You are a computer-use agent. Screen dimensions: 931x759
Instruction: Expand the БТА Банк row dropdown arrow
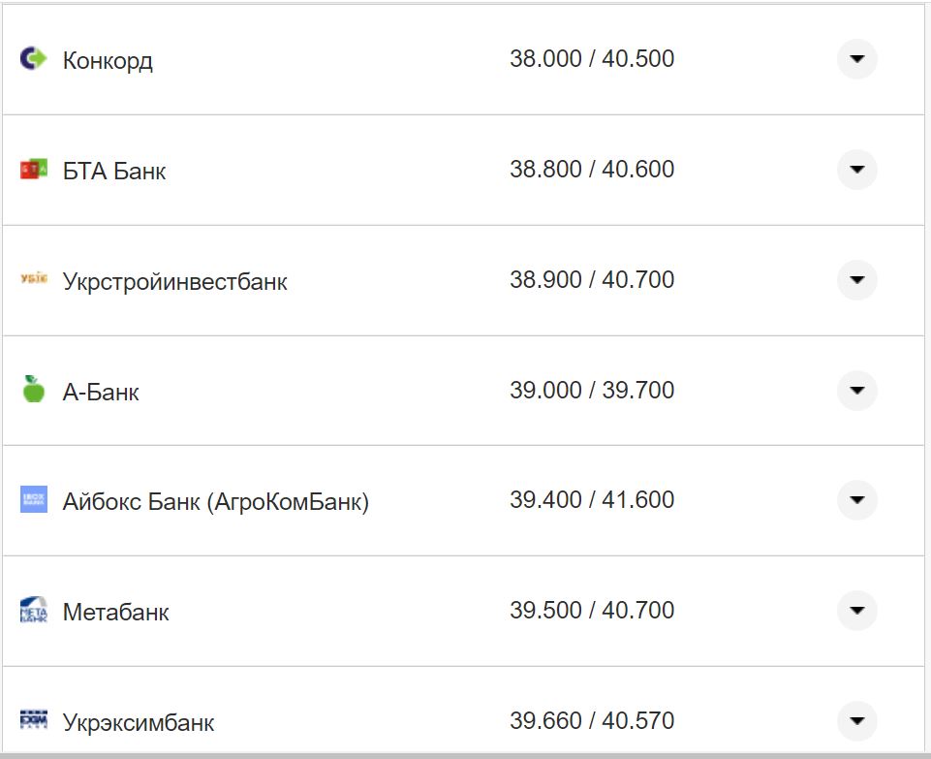[x=856, y=170]
